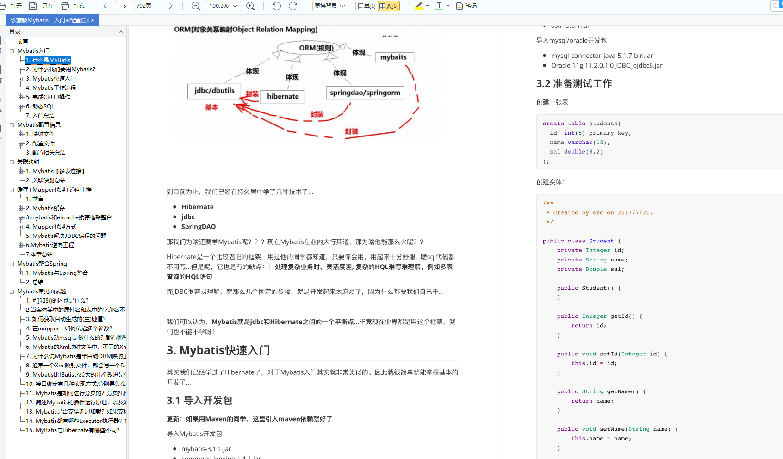Open 7. 入门总结 outline entry
Image resolution: width=783 pixels, height=459 pixels.
40,116
